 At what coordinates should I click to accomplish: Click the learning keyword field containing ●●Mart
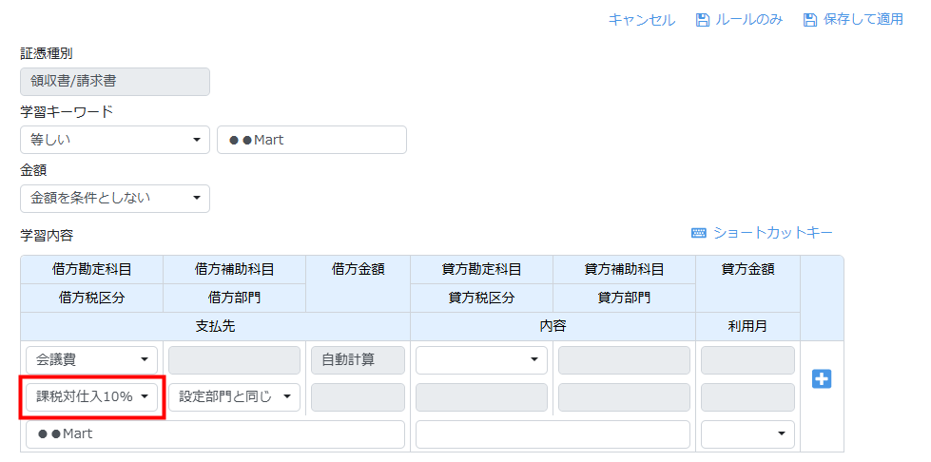pos(311,140)
